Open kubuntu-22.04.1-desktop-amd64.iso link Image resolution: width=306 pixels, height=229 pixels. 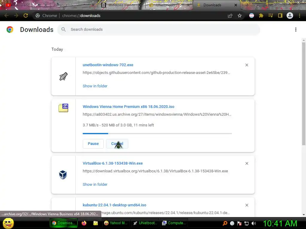(114, 205)
